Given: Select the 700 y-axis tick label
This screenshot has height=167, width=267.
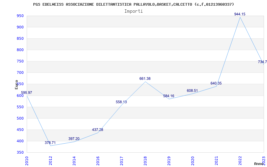Looking at the screenshot, I should point(20,73).
